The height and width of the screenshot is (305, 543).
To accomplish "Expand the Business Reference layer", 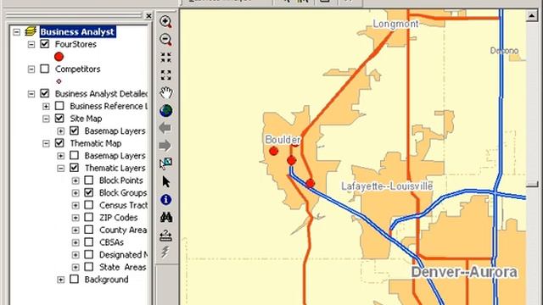I will (46, 106).
